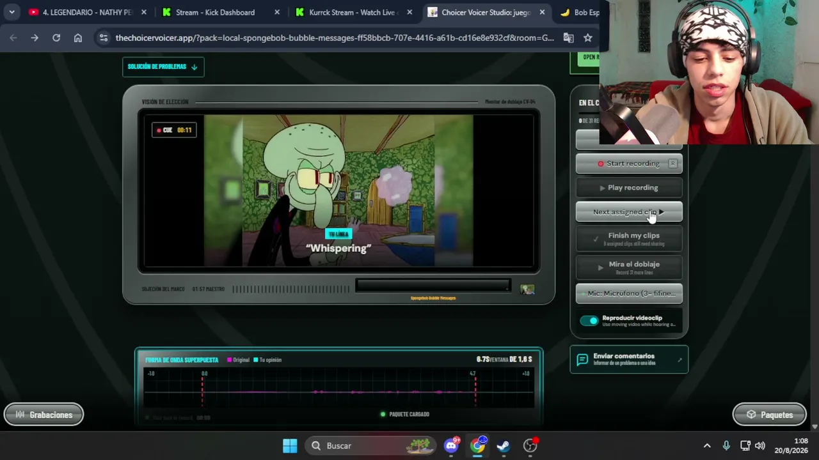This screenshot has width=819, height=460.
Task: Click the speech bubble icon in Enviar comentarios
Action: (582, 360)
